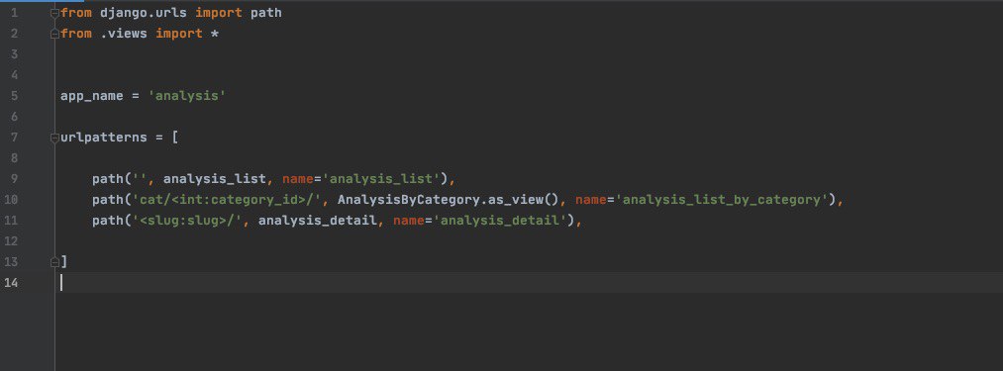
Task: Click the fold end marker at closing bracket
Action: (55, 261)
